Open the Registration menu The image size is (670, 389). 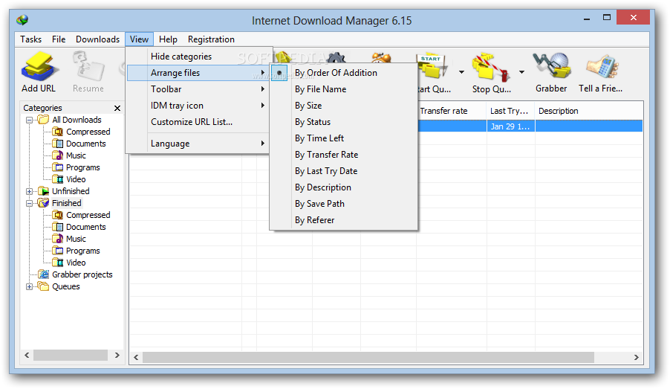coord(211,39)
